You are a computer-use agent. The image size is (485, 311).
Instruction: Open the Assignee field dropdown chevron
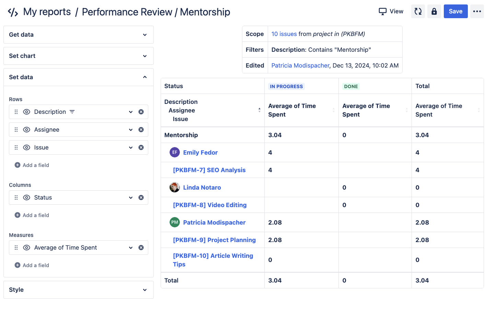pos(130,129)
